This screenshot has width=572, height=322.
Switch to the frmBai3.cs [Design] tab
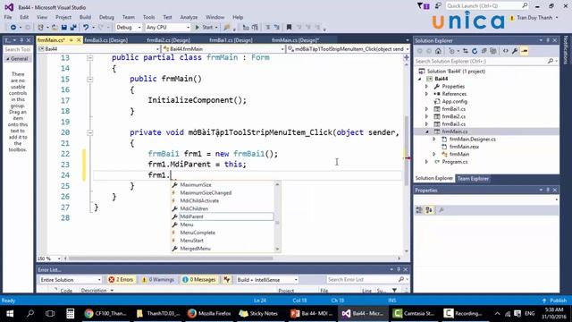[105, 40]
